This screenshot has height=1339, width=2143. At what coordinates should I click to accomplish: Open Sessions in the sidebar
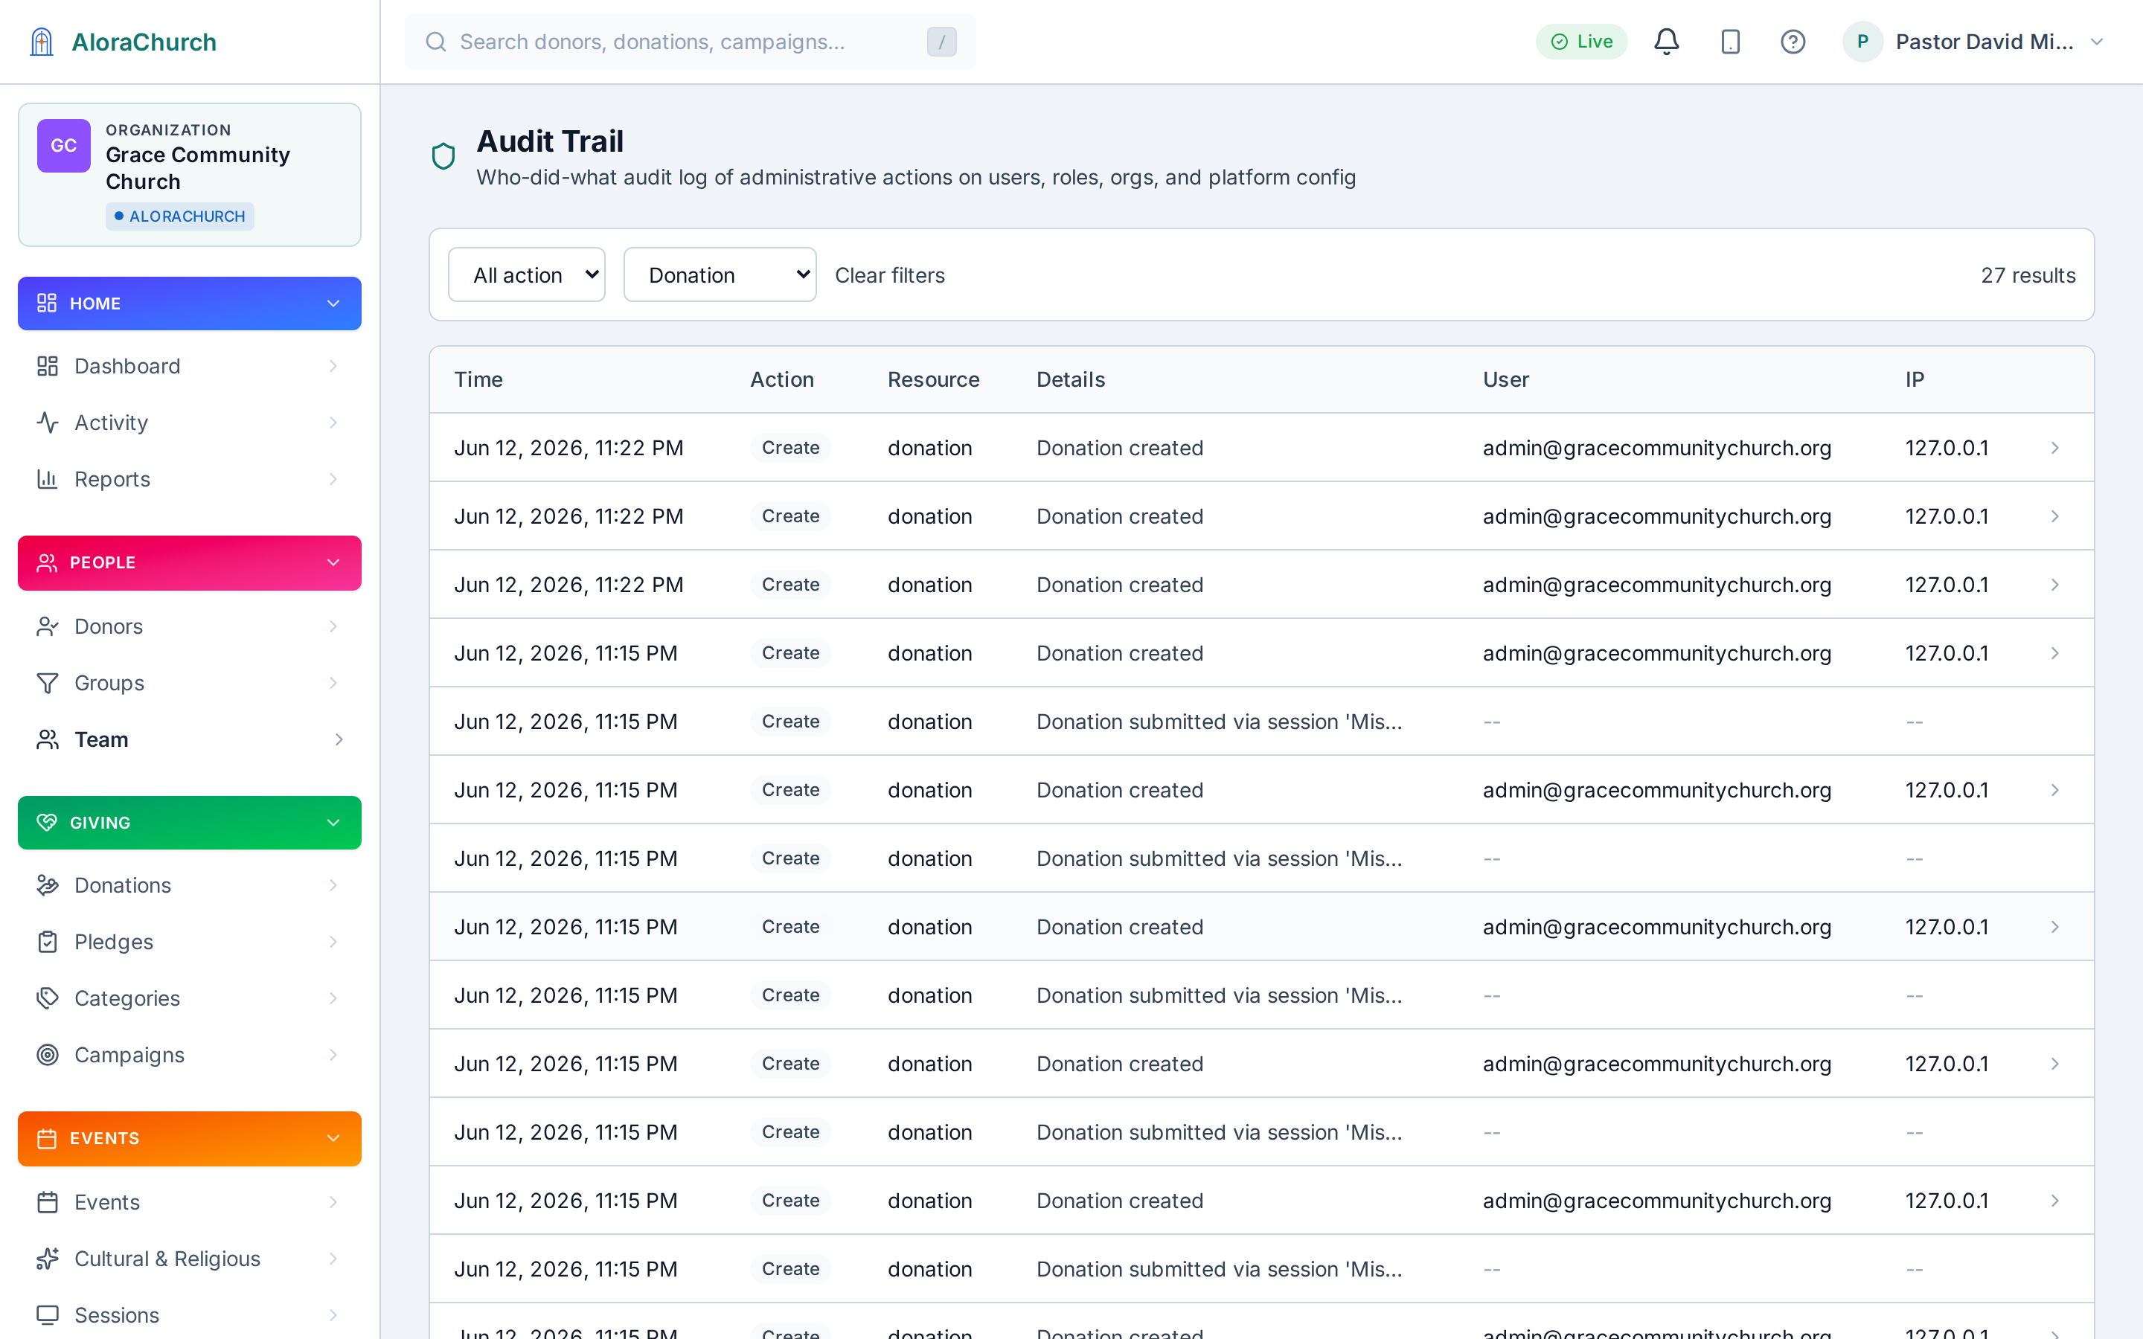coord(190,1315)
